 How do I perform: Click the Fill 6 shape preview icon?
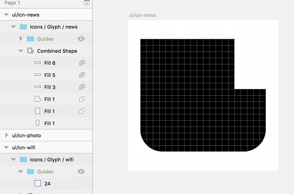pyautogui.click(x=38, y=63)
